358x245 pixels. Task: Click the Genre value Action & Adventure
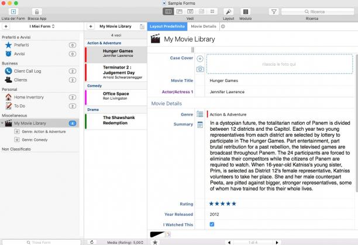click(x=228, y=114)
